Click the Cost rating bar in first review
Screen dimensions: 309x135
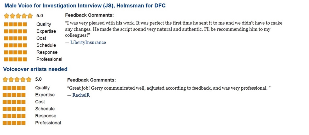click(15, 38)
